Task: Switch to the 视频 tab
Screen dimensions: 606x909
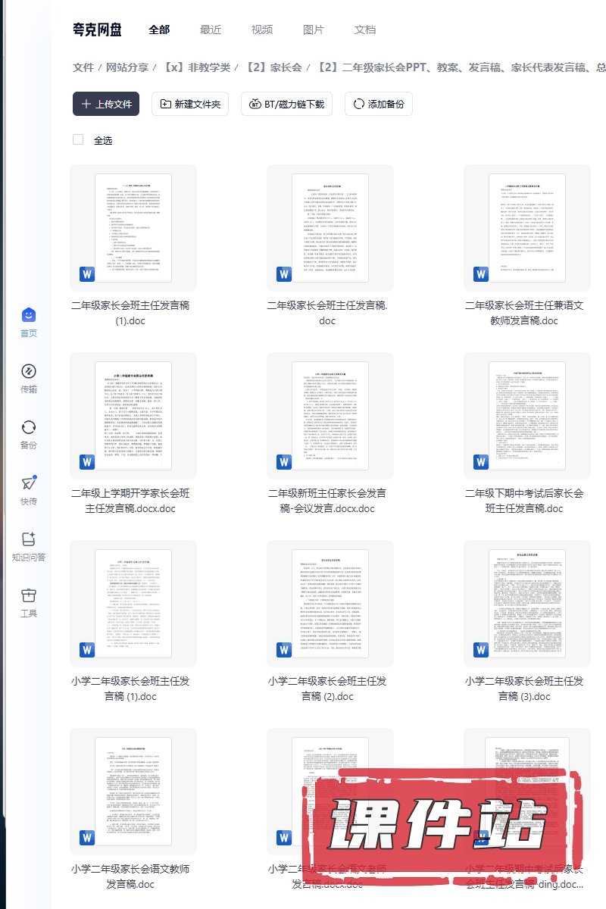Action: point(262,30)
